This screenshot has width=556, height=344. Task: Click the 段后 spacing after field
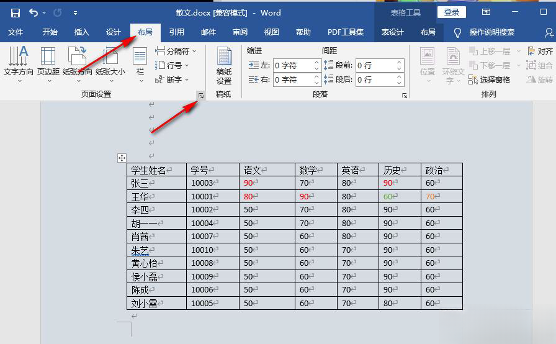[x=375, y=79]
